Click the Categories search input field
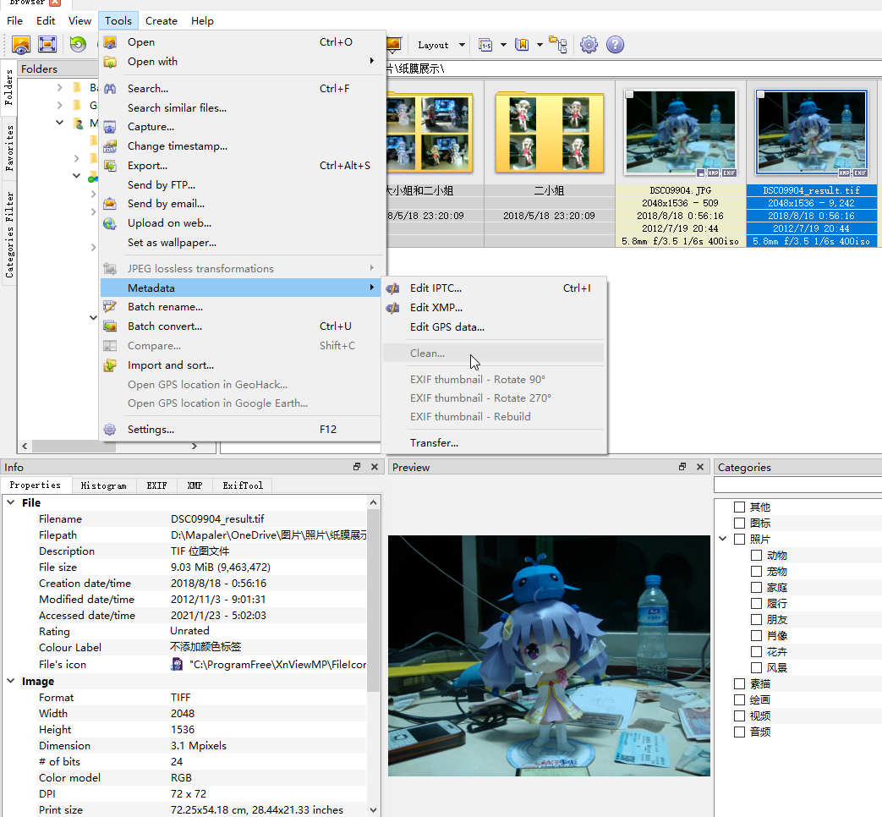The height and width of the screenshot is (817, 882). [x=797, y=485]
